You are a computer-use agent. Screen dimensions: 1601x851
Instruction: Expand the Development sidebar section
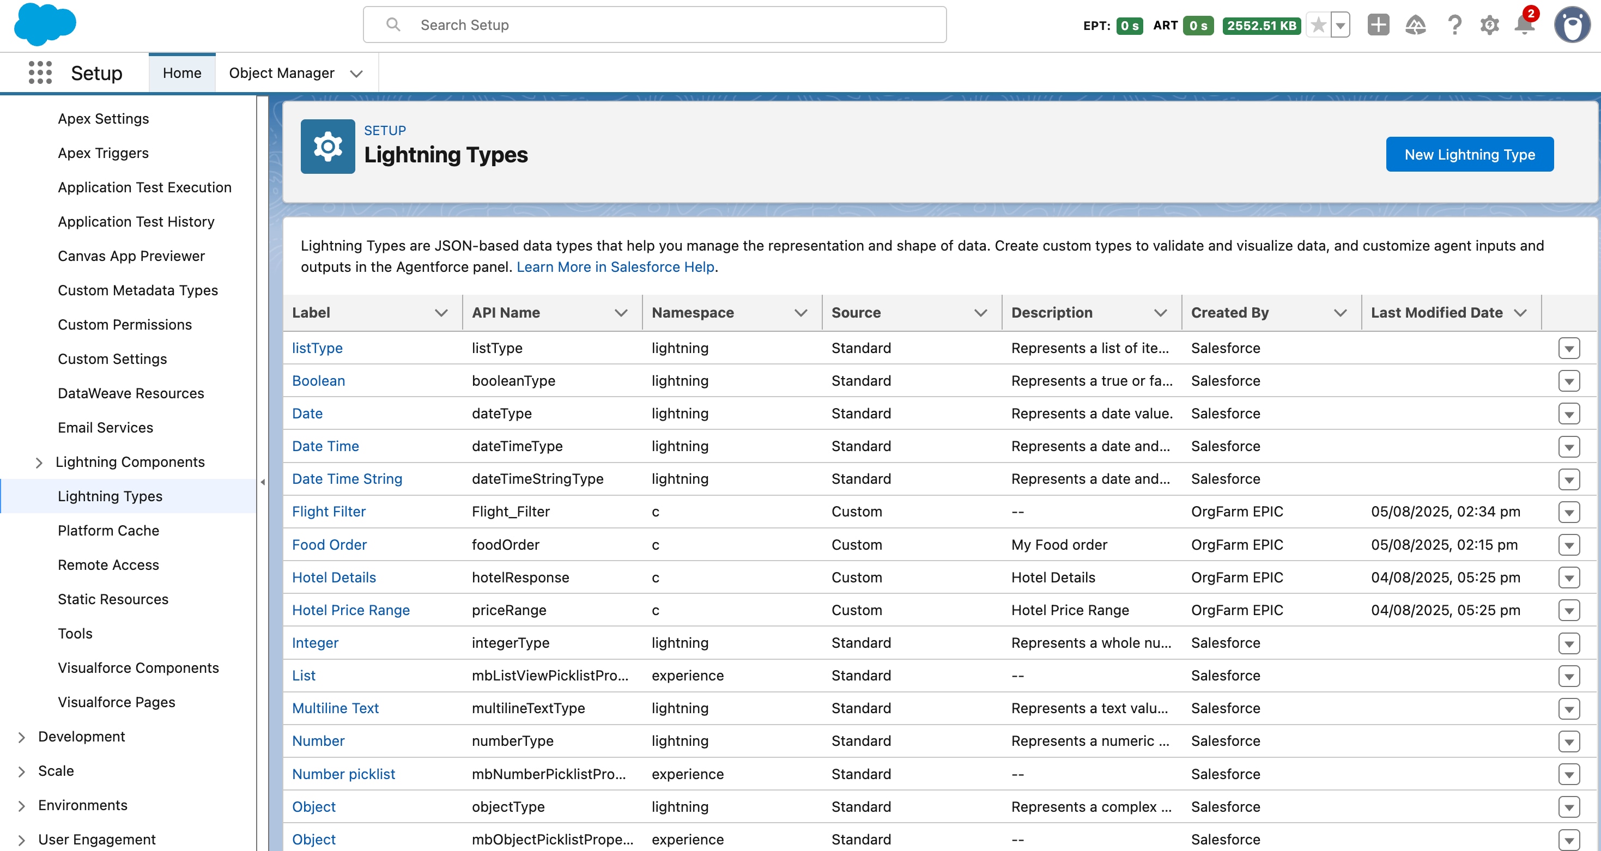tap(21, 737)
